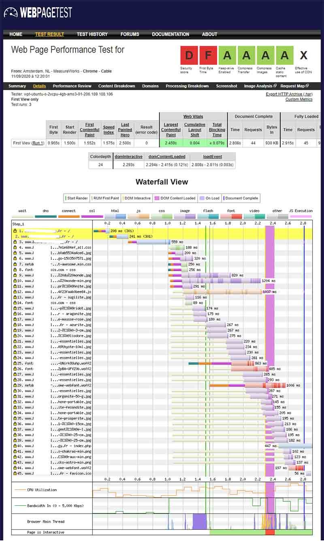Go to HOME in the navigation bar
The width and height of the screenshot is (324, 541).
pyautogui.click(x=16, y=34)
